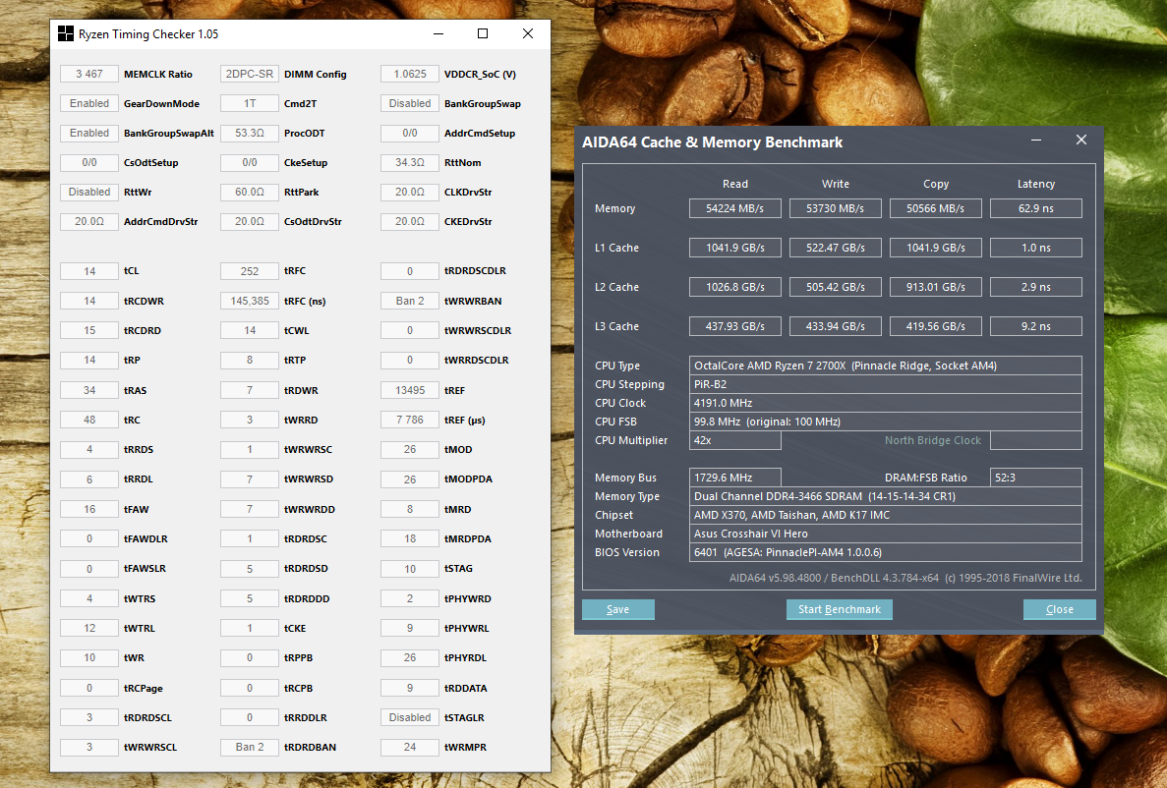Click the Latency column header

[x=1036, y=184]
